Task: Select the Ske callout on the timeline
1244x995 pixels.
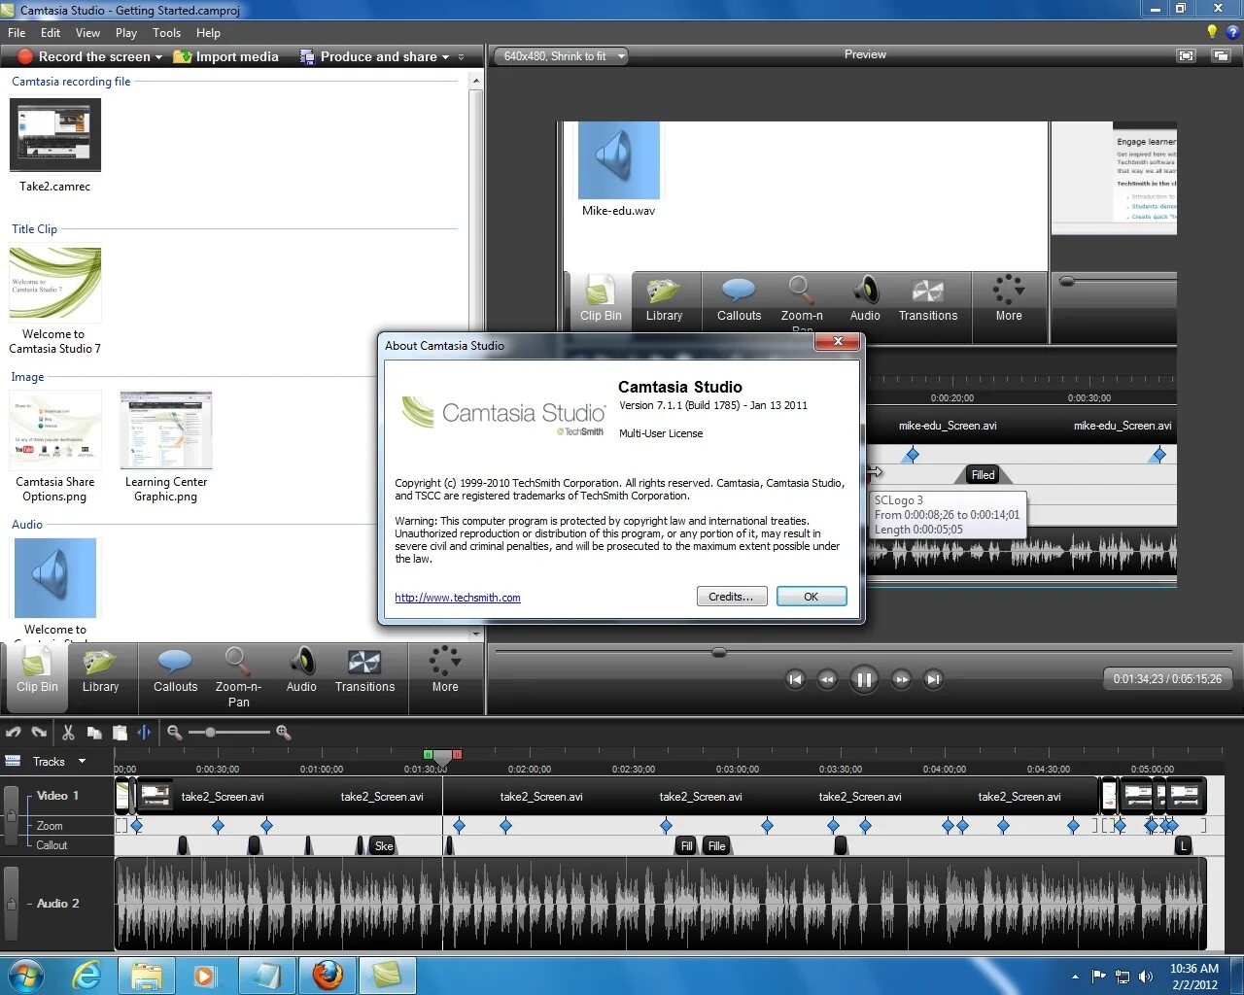Action: tap(384, 846)
